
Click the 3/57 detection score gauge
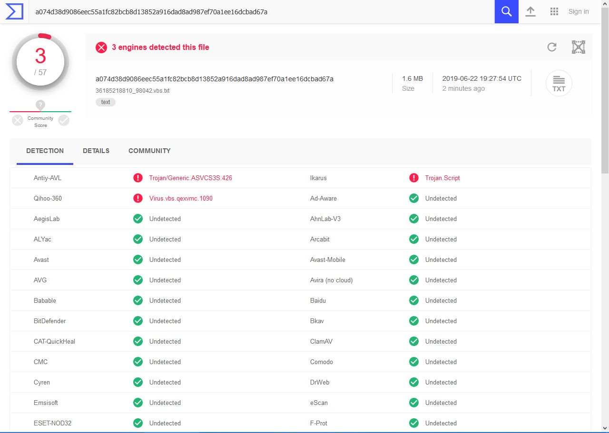click(x=40, y=61)
